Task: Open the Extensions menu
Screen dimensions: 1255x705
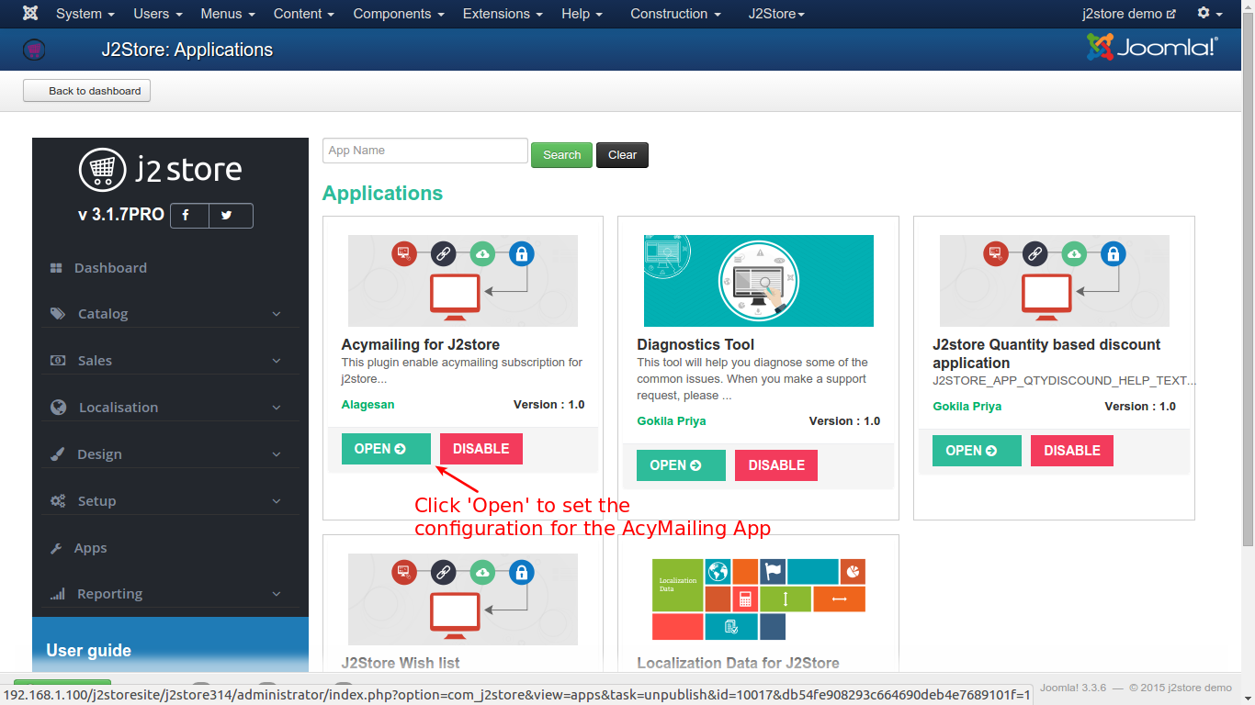Action: [x=503, y=14]
